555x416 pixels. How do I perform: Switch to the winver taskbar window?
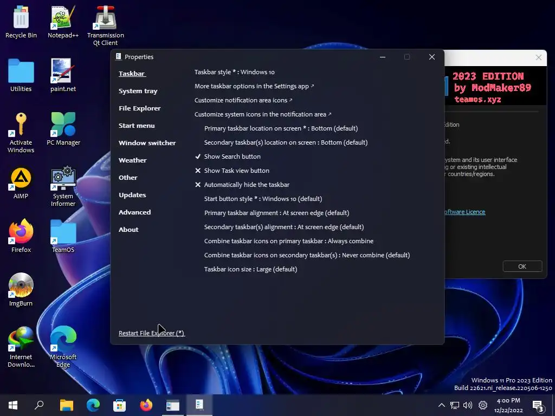(x=173, y=405)
